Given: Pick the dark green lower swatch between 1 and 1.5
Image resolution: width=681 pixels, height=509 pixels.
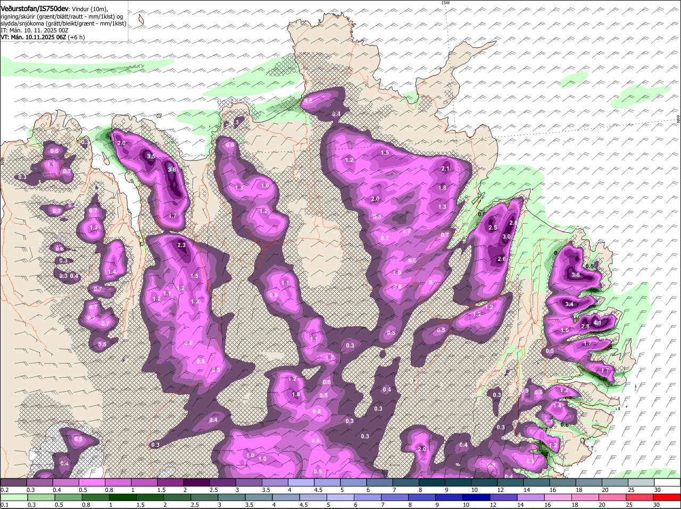Looking at the screenshot, I should click(122, 498).
